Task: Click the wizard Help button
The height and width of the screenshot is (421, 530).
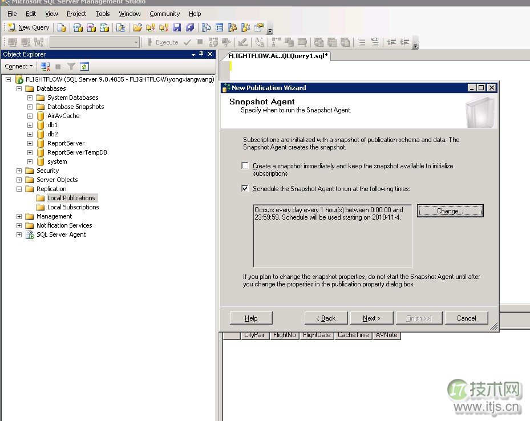Action: point(251,318)
